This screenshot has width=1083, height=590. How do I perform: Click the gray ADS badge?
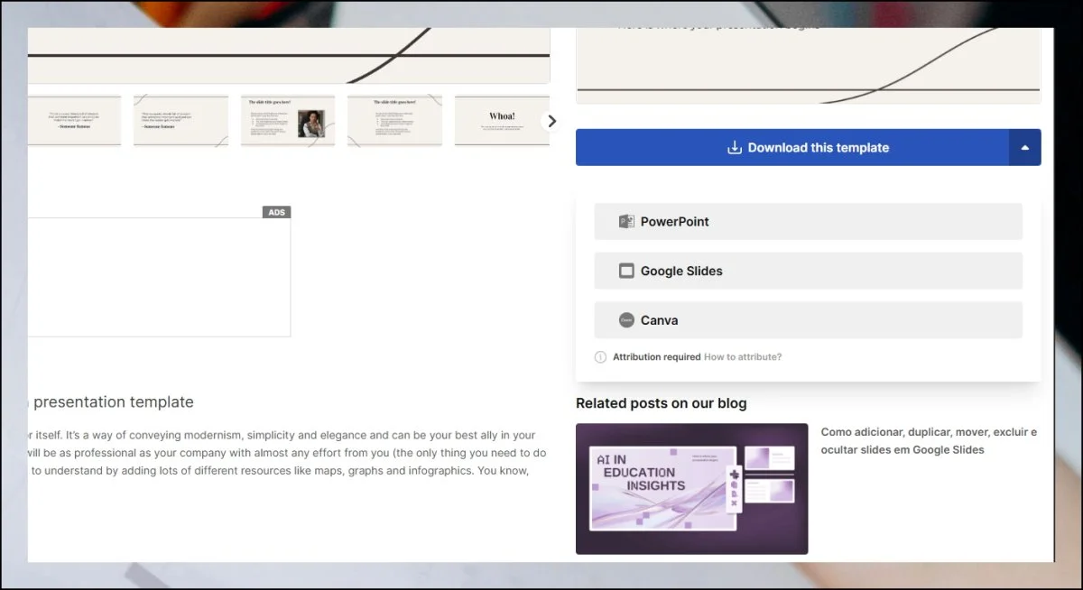click(277, 212)
